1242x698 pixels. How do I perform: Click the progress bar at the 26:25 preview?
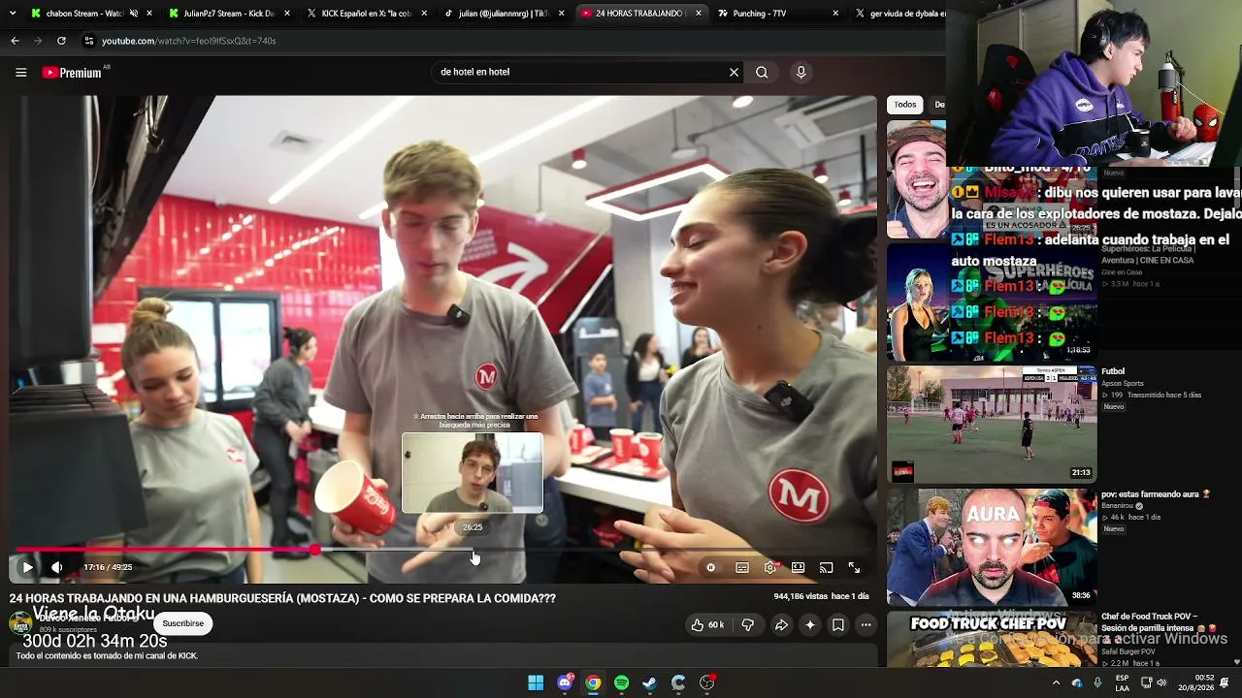click(x=473, y=550)
